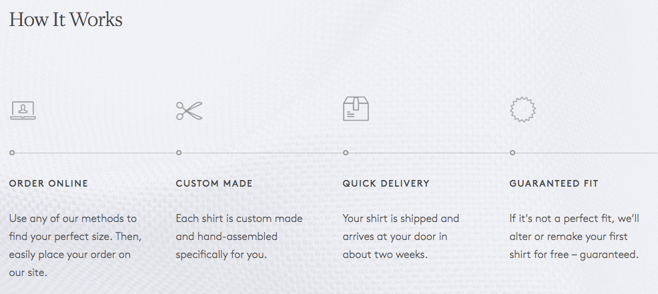Viewport: 658px width, 294px height.
Task: Click the ORDER ONLINE heading
Action: (49, 183)
